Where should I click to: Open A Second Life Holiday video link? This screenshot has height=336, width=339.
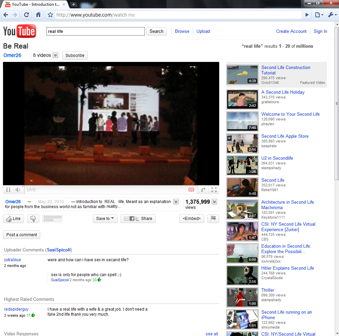[283, 92]
